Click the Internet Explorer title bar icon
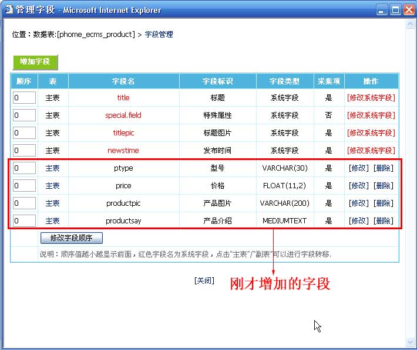 [9, 9]
